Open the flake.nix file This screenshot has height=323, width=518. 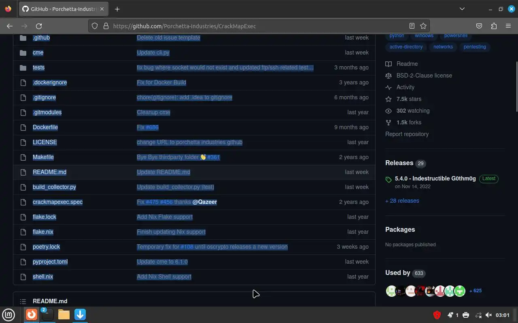coord(43,232)
